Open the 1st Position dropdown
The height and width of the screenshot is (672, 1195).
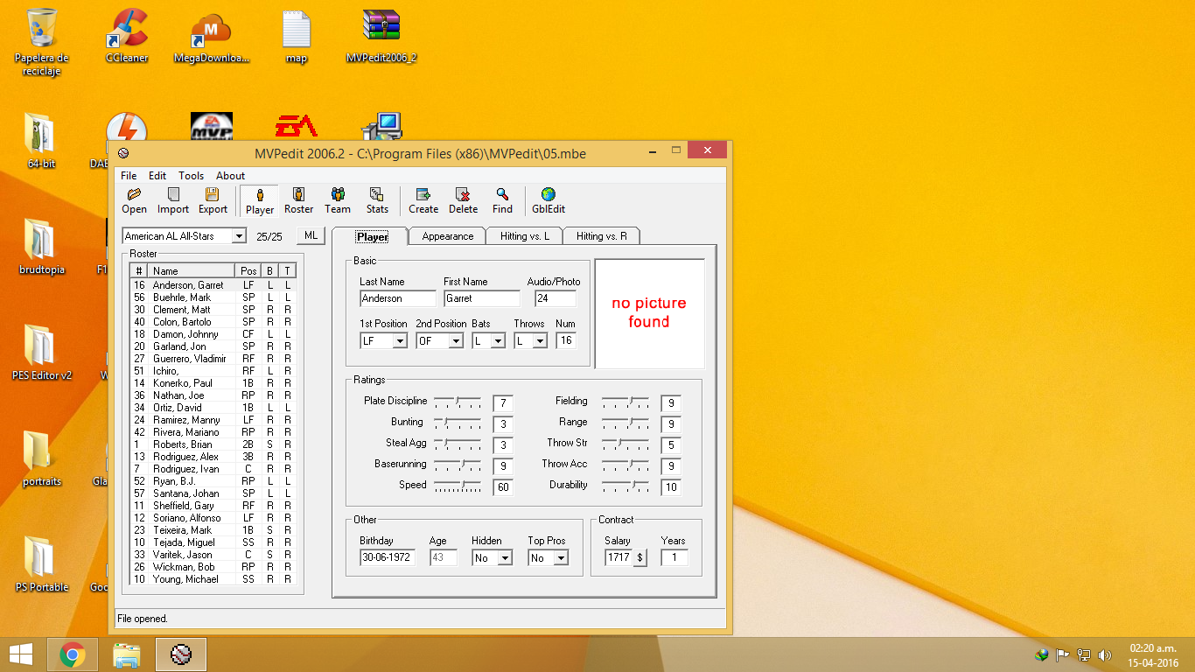click(x=400, y=341)
